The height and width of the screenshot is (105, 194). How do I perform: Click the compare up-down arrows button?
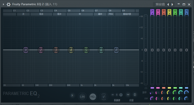(135, 95)
